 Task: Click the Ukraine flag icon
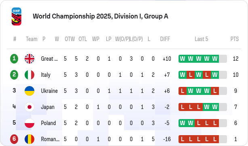pyautogui.click(x=29, y=91)
